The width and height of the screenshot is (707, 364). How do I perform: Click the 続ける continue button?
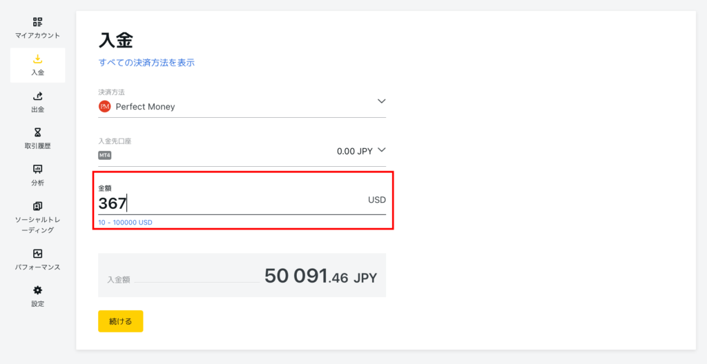pyautogui.click(x=120, y=321)
